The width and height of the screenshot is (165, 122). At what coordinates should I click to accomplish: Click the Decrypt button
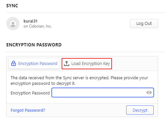(x=140, y=110)
